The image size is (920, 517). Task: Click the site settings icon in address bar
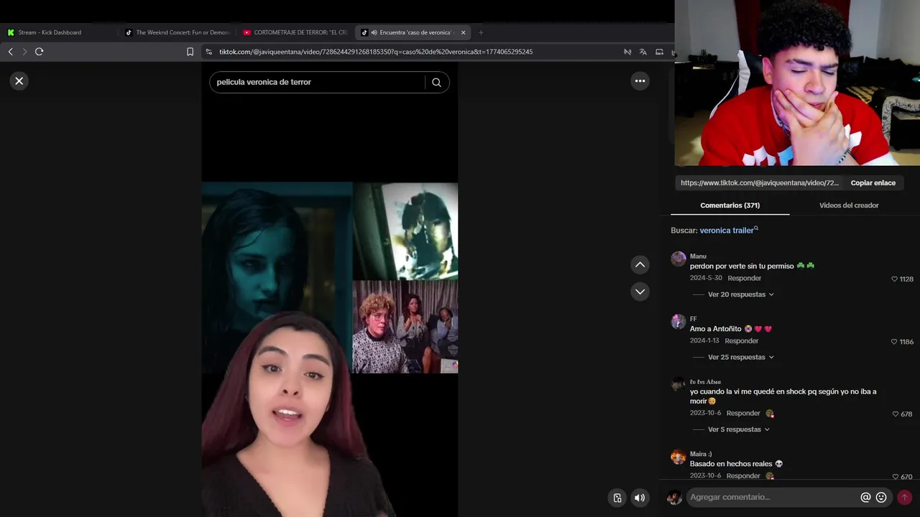pyautogui.click(x=208, y=52)
